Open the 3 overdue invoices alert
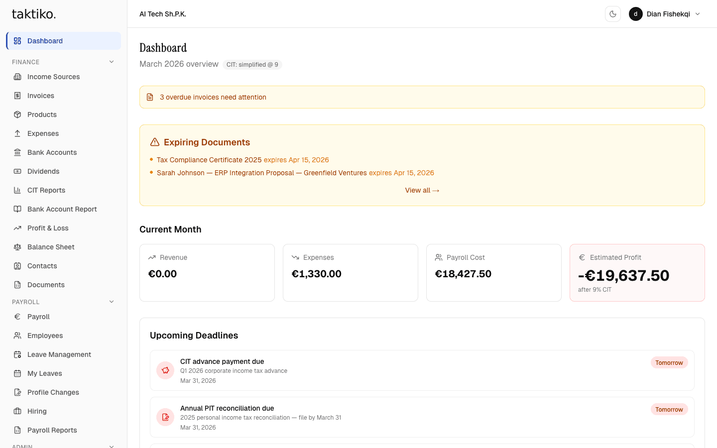This screenshot has width=717, height=448. coord(213,97)
